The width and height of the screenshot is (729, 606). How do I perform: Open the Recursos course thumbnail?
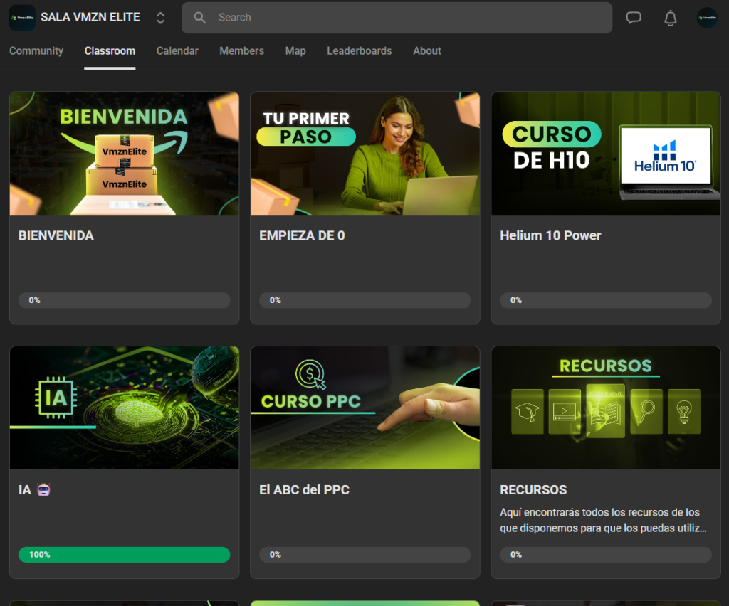[x=606, y=408]
